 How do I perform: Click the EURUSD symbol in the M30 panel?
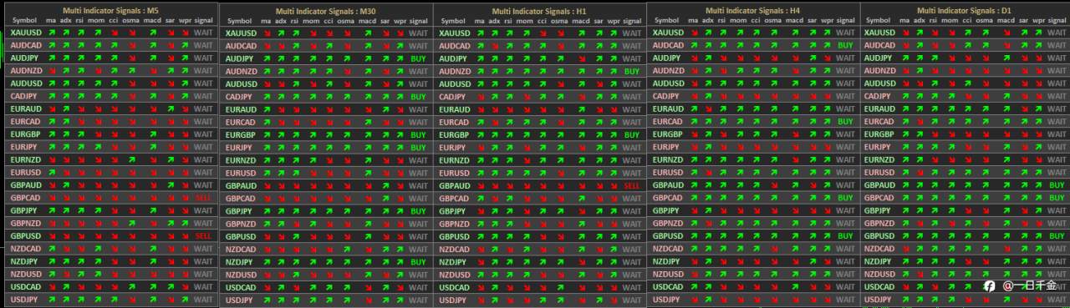241,174
